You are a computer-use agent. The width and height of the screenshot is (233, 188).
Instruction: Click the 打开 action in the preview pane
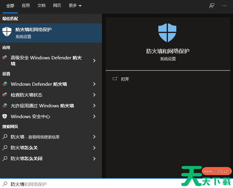pyautogui.click(x=125, y=79)
